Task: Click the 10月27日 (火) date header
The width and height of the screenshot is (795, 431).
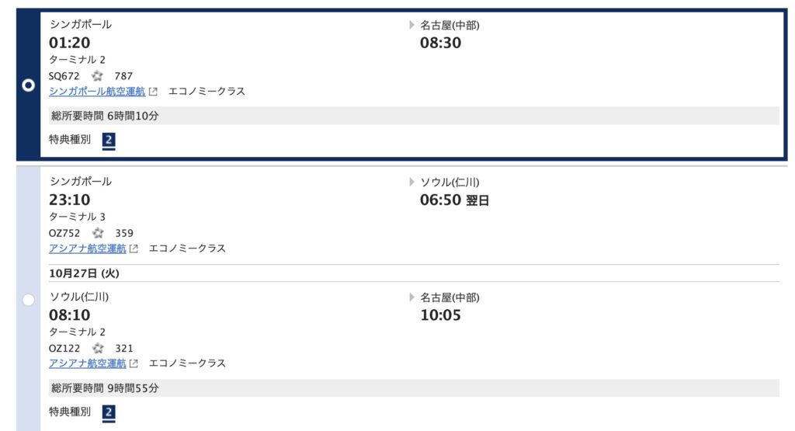Action: click(84, 273)
